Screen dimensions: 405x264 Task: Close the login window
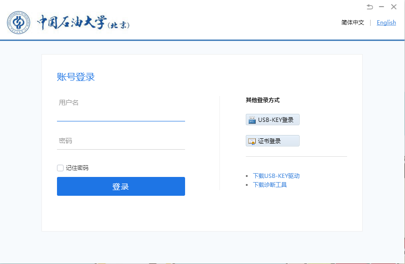click(394, 7)
